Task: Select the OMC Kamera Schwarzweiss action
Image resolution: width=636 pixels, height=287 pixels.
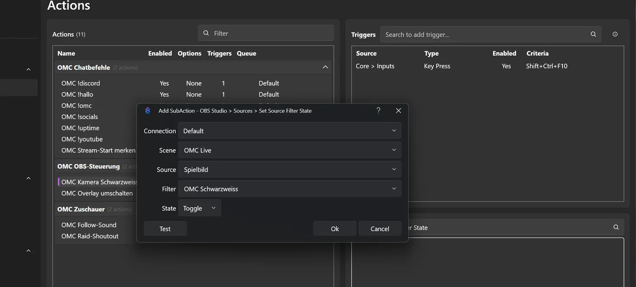Action: (99, 182)
